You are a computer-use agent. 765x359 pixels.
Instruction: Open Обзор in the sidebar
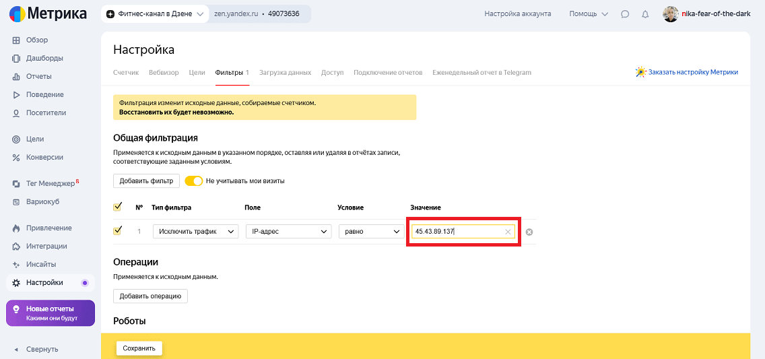click(x=37, y=40)
